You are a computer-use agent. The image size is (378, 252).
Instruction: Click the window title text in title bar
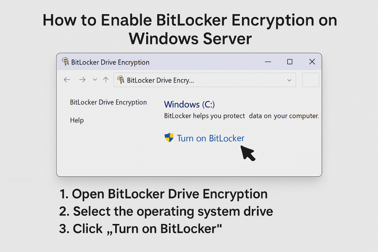coord(110,62)
